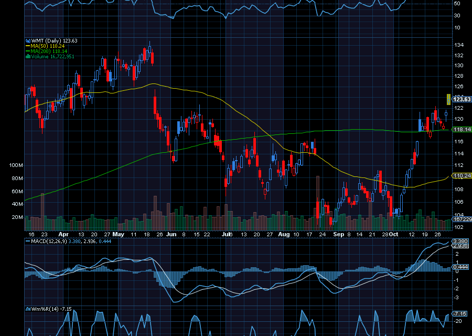Screen dimensions: 472x336
Task: Click the green MA(200) legend line marker
Action: click(x=28, y=51)
